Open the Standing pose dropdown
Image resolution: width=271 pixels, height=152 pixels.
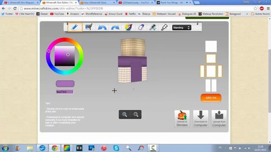(x=182, y=27)
